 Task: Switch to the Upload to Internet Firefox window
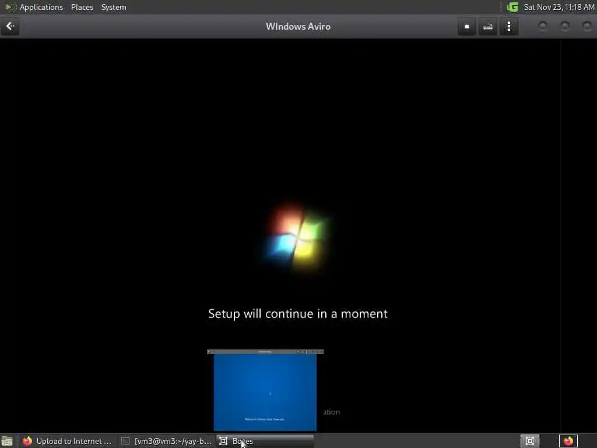68,441
